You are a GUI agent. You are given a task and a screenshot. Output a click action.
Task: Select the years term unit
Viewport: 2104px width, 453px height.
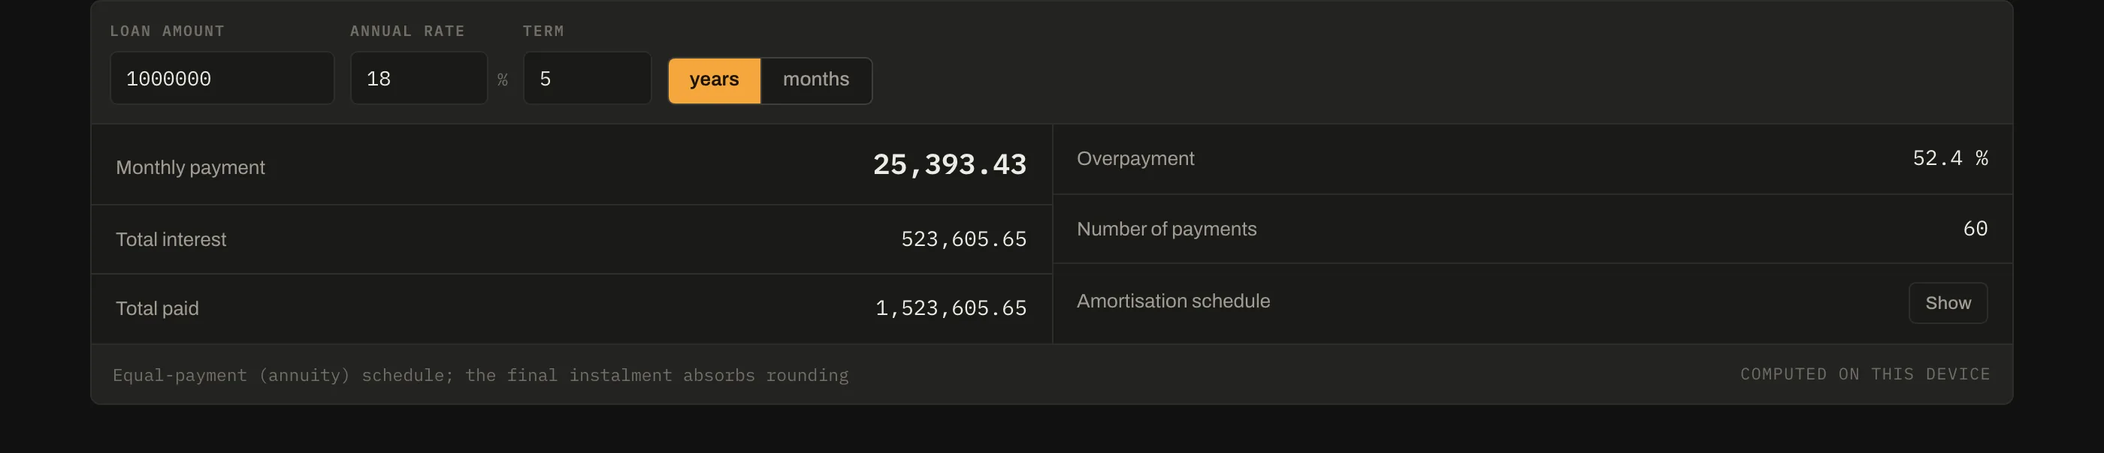tap(714, 79)
